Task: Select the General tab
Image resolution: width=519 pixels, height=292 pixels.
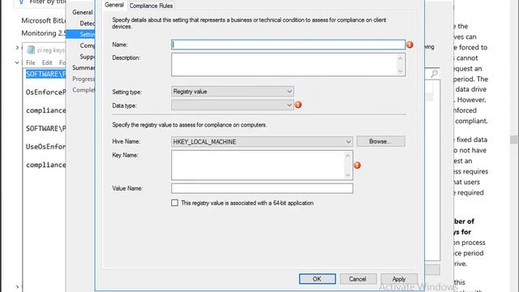Action: click(114, 5)
